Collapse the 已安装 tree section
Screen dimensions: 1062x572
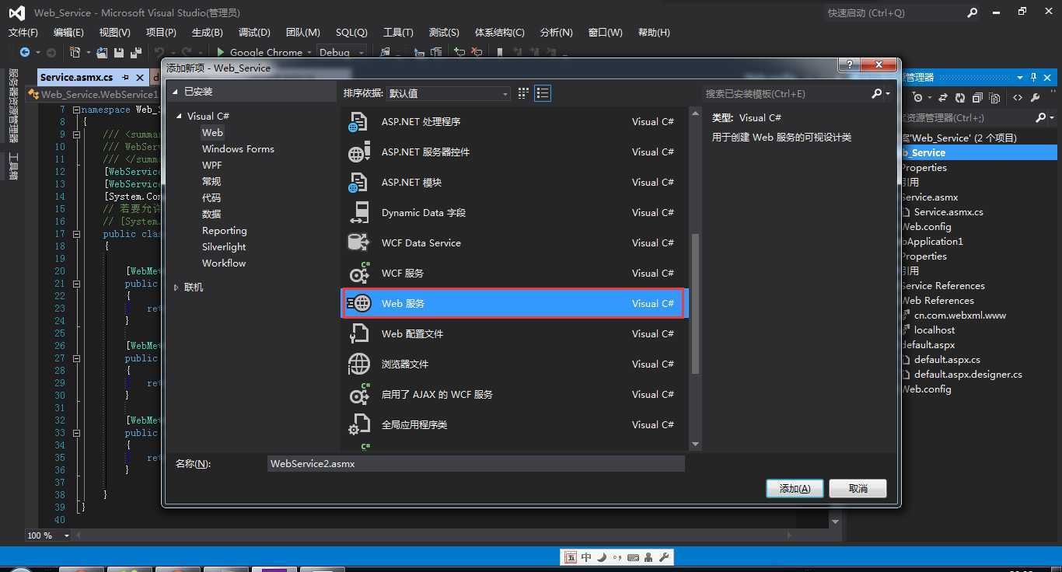(x=175, y=92)
